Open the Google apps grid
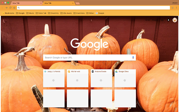 (162, 20)
